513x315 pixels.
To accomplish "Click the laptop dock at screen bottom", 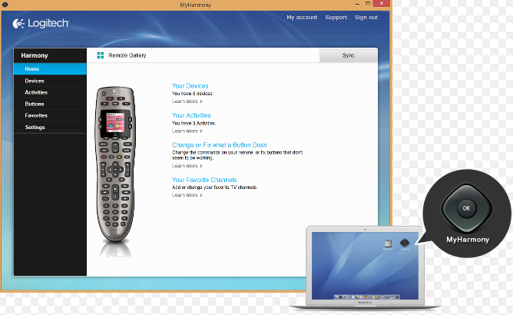I will pyautogui.click(x=366, y=297).
